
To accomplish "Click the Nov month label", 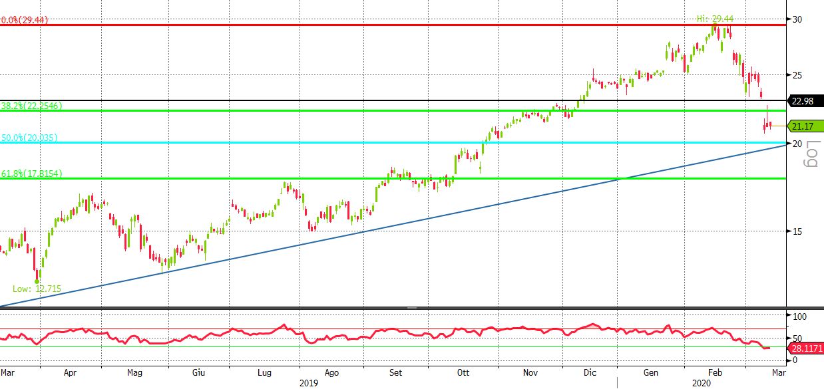I will pos(530,373).
